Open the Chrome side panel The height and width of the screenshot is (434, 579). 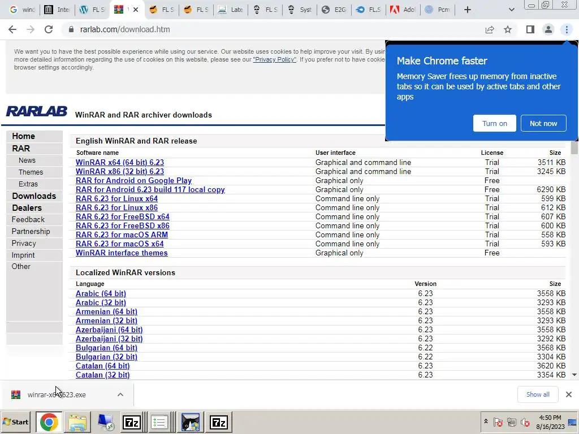530,29
